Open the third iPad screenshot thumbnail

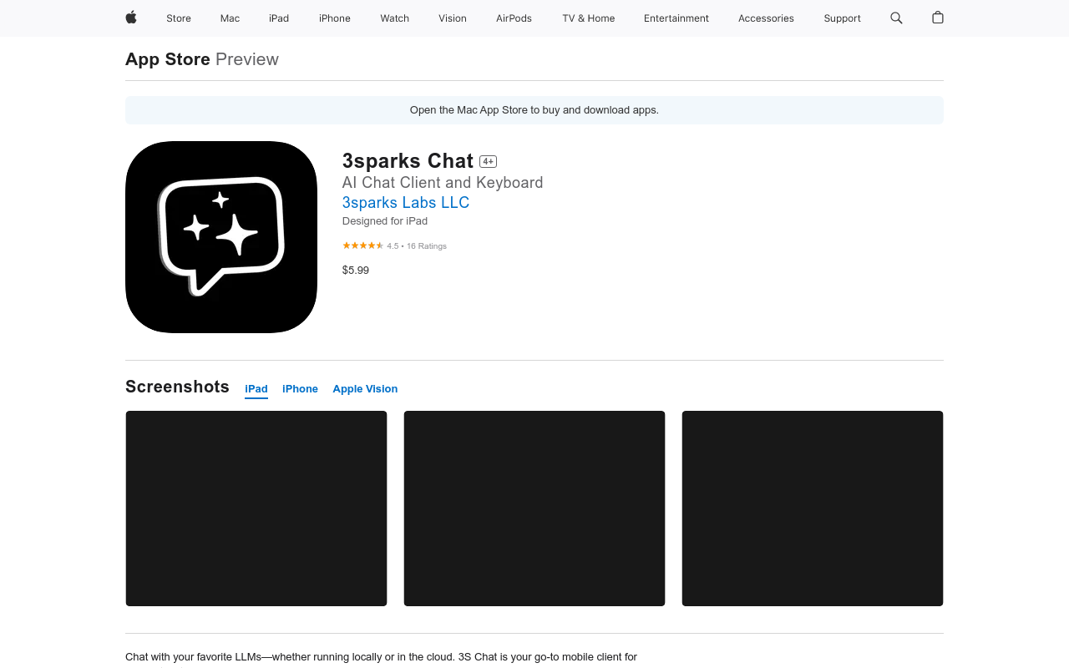click(813, 509)
